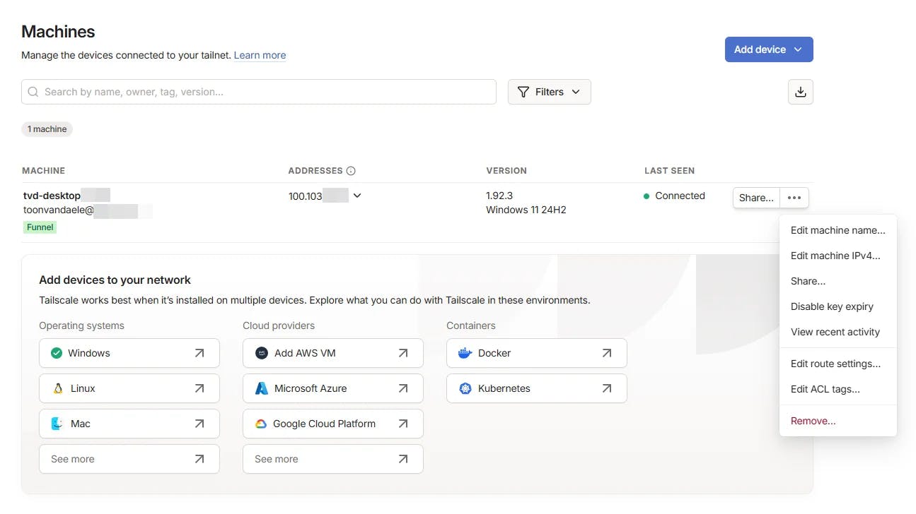Expand the machine addresses chevron
This screenshot has width=916, height=514.
[x=357, y=196]
